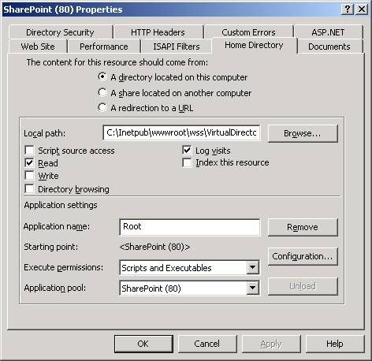Click the Remove application button
The width and height of the screenshot is (372, 361).
[303, 227]
